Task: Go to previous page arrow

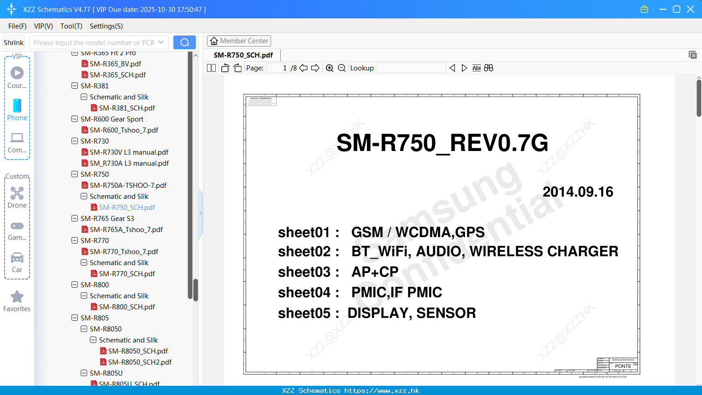Action: pyautogui.click(x=303, y=68)
